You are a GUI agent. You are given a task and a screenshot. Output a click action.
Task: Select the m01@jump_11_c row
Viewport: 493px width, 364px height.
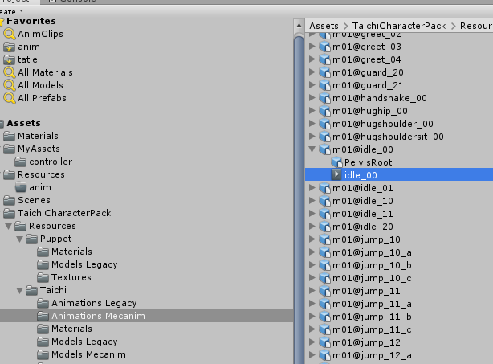coord(399,329)
